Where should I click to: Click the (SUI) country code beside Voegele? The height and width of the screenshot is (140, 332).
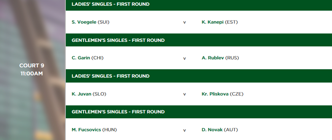[x=103, y=22]
